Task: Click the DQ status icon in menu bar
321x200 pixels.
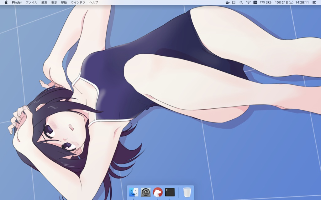Action: [255, 2]
